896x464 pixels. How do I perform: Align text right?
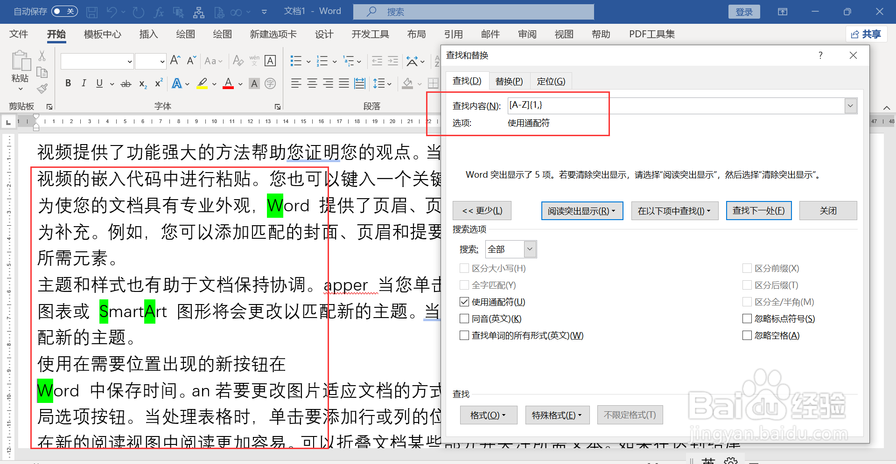pyautogui.click(x=328, y=83)
